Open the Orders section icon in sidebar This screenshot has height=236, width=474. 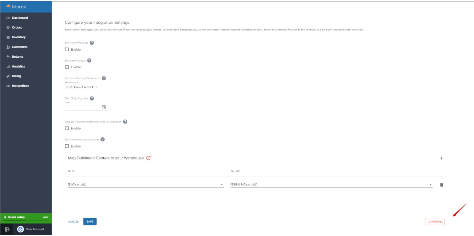coord(7,27)
